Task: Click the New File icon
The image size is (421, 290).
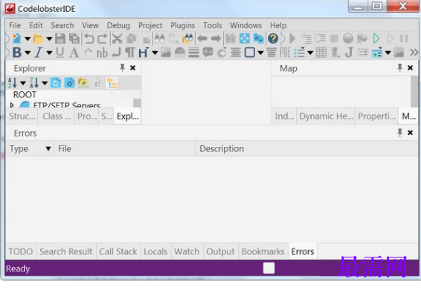Action: point(16,39)
